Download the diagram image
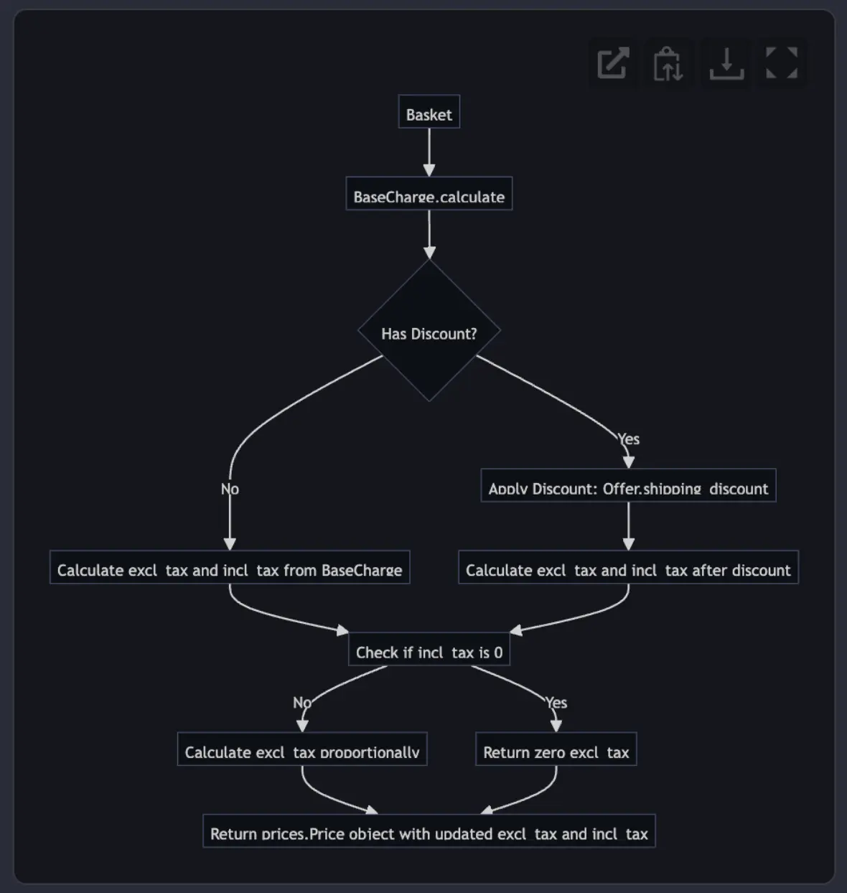 click(726, 63)
